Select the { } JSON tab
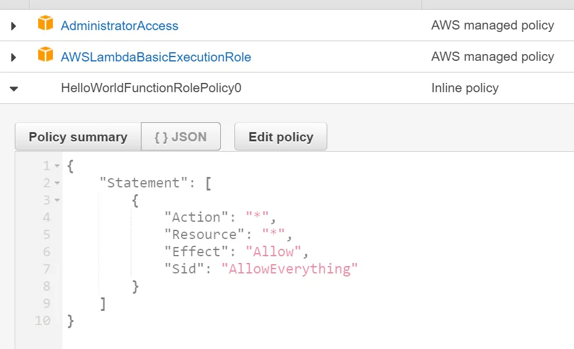The height and width of the screenshot is (349, 574). click(x=181, y=137)
